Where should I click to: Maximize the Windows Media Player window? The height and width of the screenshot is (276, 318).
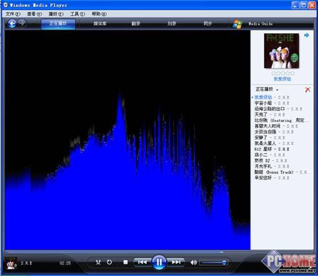[x=304, y=5]
